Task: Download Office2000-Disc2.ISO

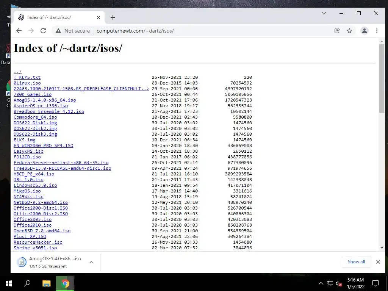Action: [x=41, y=214]
